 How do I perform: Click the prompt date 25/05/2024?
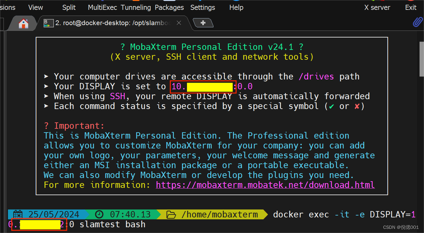click(54, 215)
